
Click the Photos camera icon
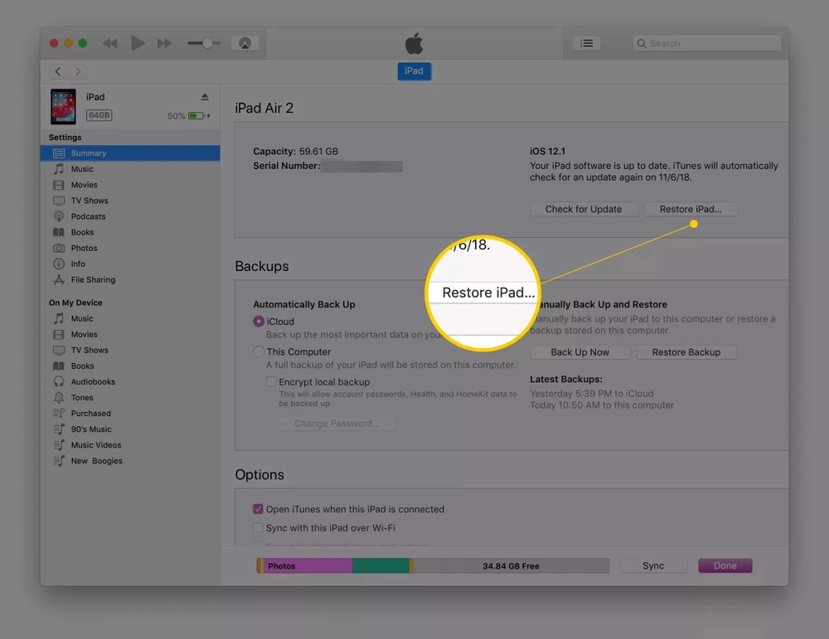point(59,249)
